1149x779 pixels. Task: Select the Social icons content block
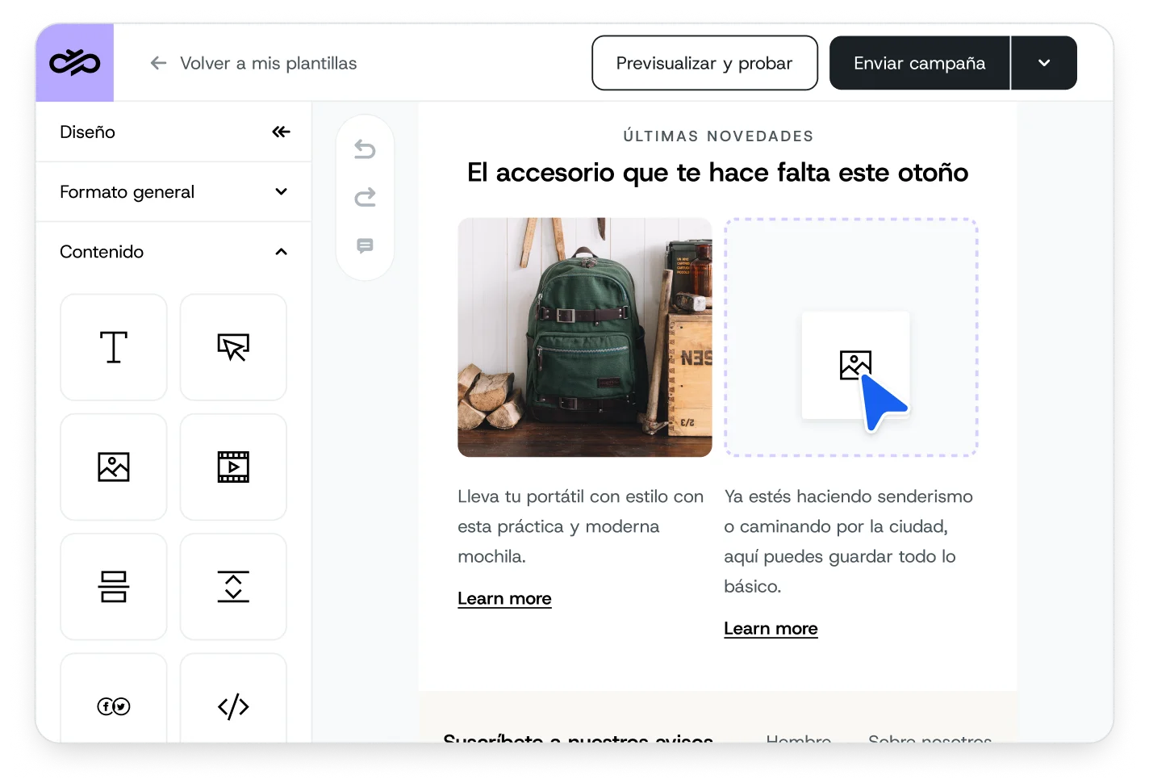[x=114, y=699]
